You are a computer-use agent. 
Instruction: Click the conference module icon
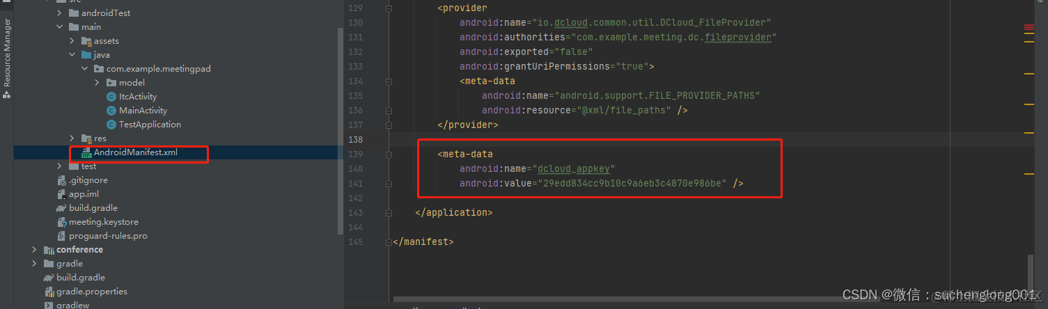[49, 250]
